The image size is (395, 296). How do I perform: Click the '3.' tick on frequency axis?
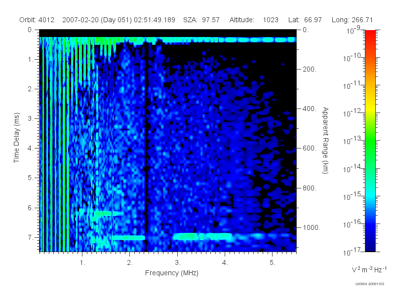point(178,263)
